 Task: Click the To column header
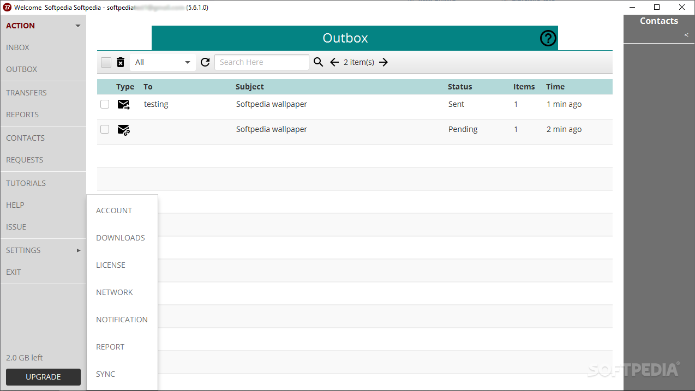coord(148,87)
